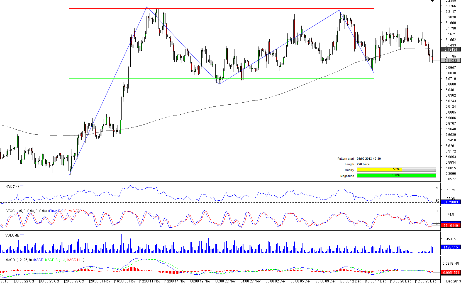Click the Slow %K legend label
The width and height of the screenshot is (461, 283).
click(56, 211)
